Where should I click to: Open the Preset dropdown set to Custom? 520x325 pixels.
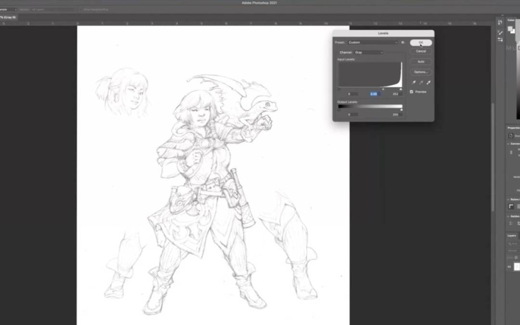(372, 42)
